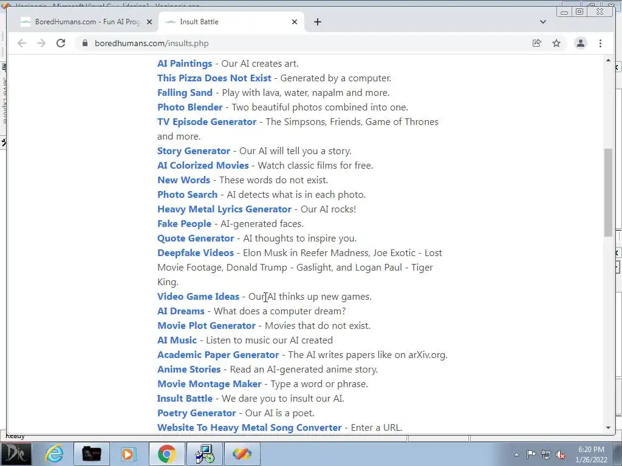Open the Quote Generator link

click(196, 238)
